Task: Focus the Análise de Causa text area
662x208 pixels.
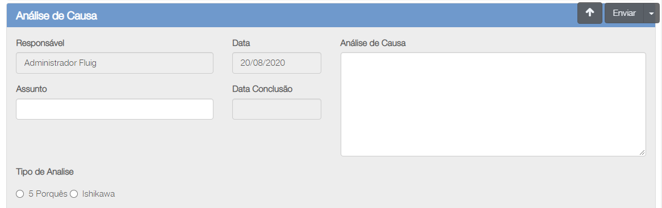Action: (493, 104)
